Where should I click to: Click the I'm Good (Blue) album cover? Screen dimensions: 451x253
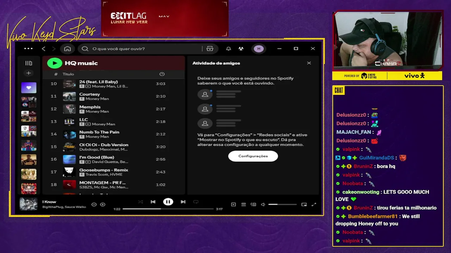tap(69, 159)
